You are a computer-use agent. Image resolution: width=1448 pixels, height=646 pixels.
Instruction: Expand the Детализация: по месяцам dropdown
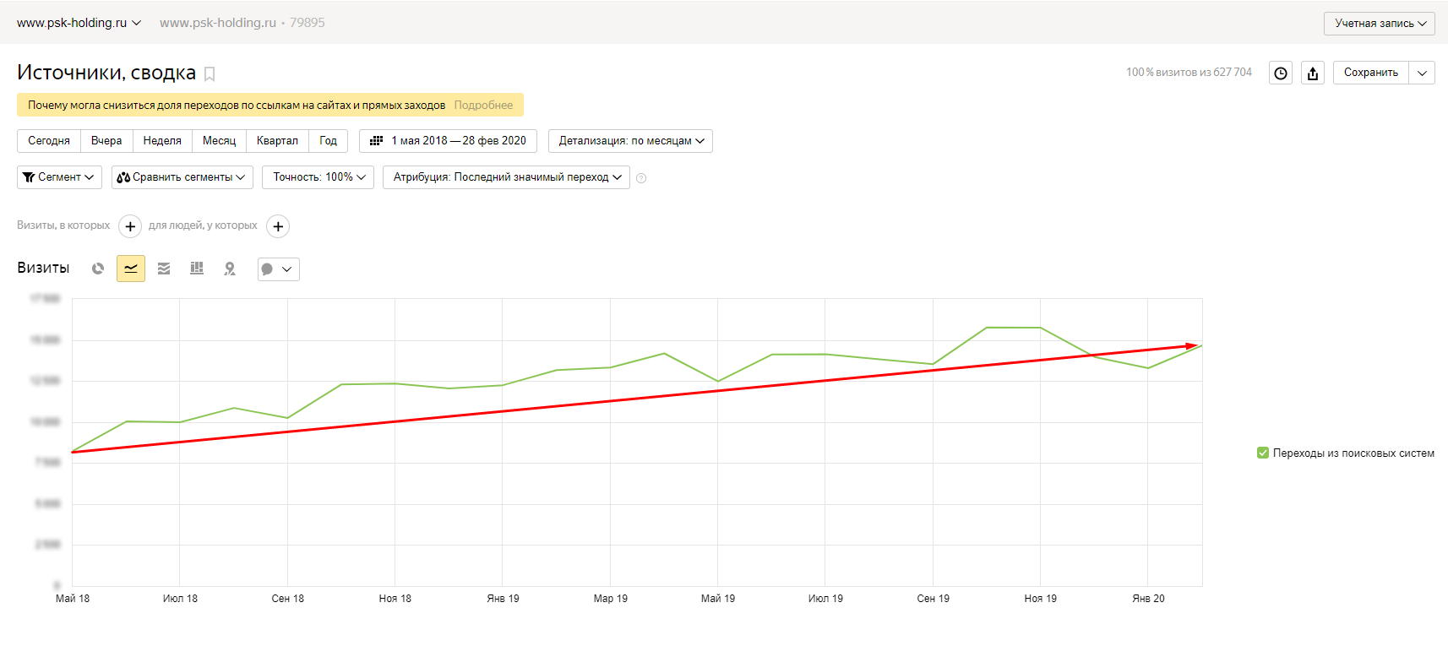tap(630, 141)
